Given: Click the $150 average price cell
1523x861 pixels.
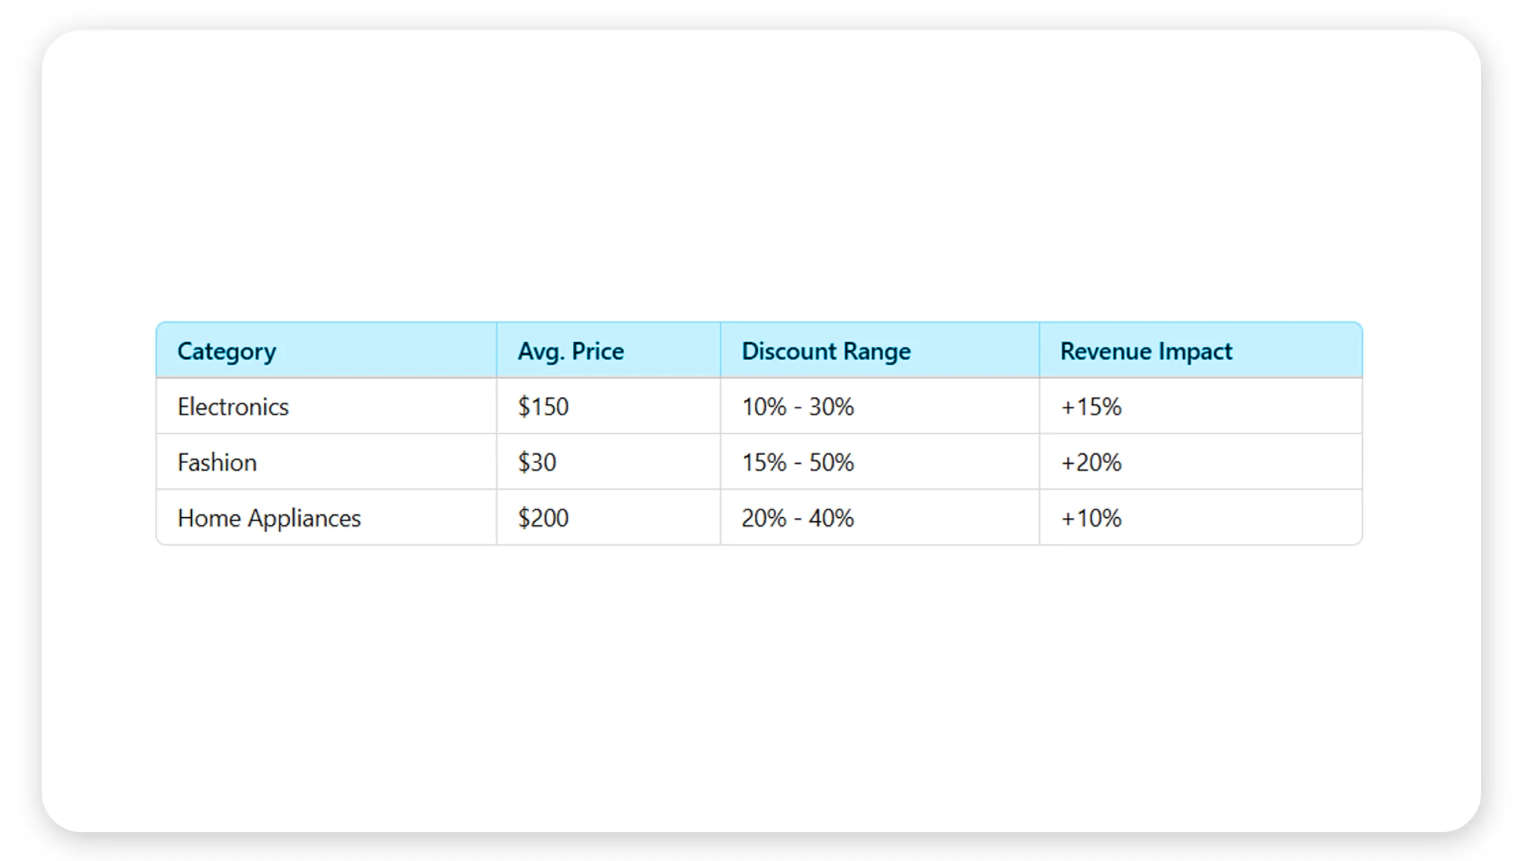Looking at the screenshot, I should 608,406.
